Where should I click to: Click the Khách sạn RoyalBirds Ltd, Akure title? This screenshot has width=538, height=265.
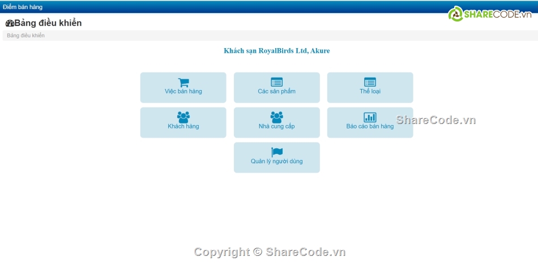pos(276,51)
